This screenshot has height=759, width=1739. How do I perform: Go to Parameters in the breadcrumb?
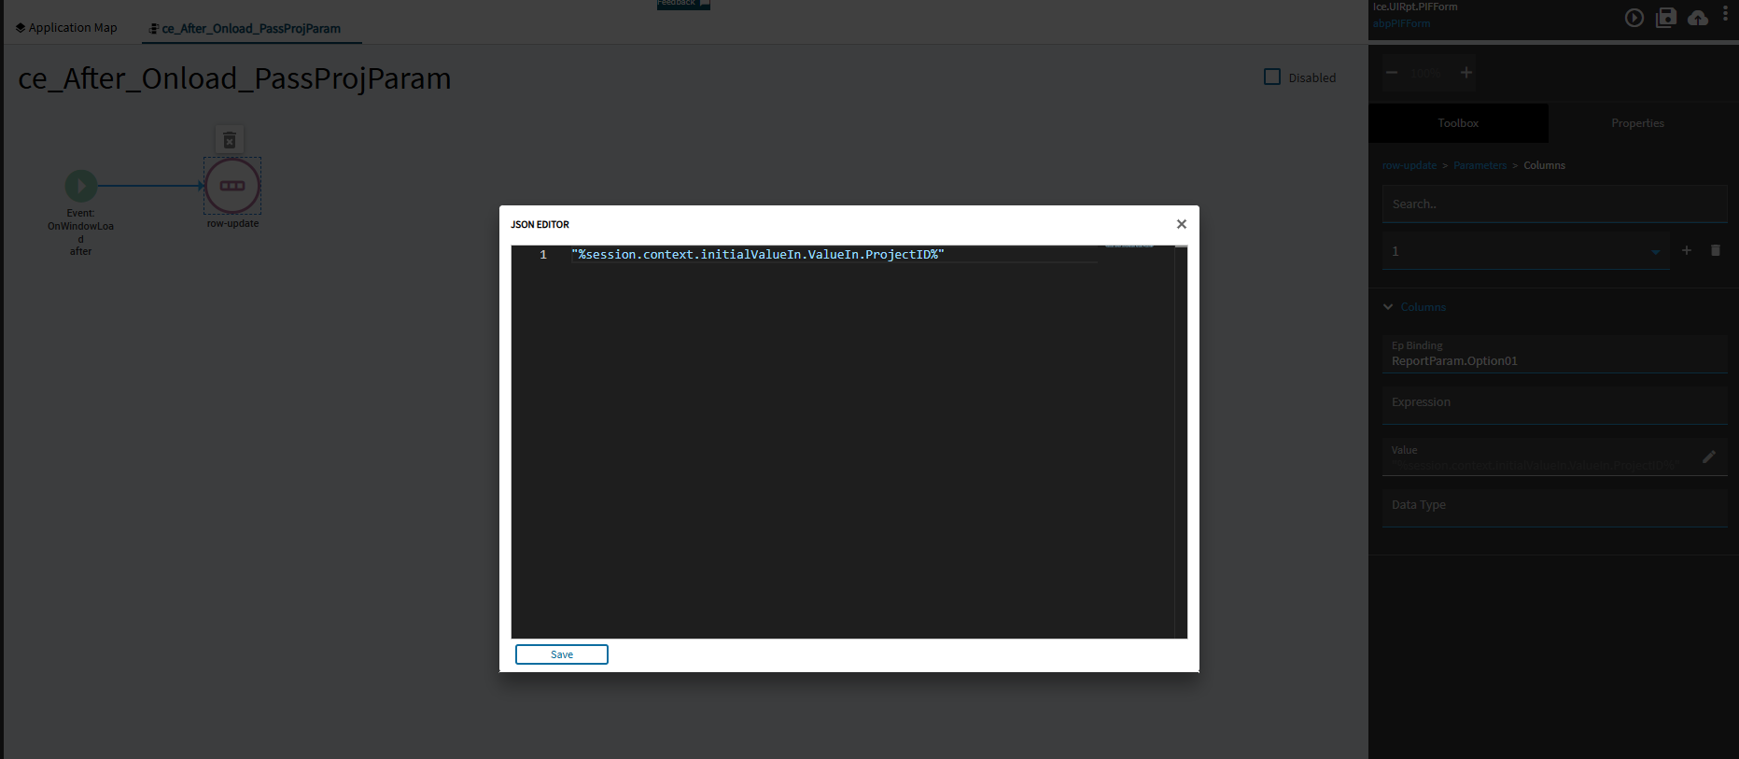(x=1480, y=165)
